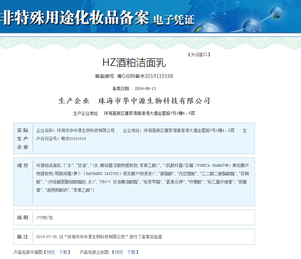Viewport: 301px width, 259px height.
Task: Click the PEG-7 甘油椰油酸酯 ingredient
Action: point(119,182)
